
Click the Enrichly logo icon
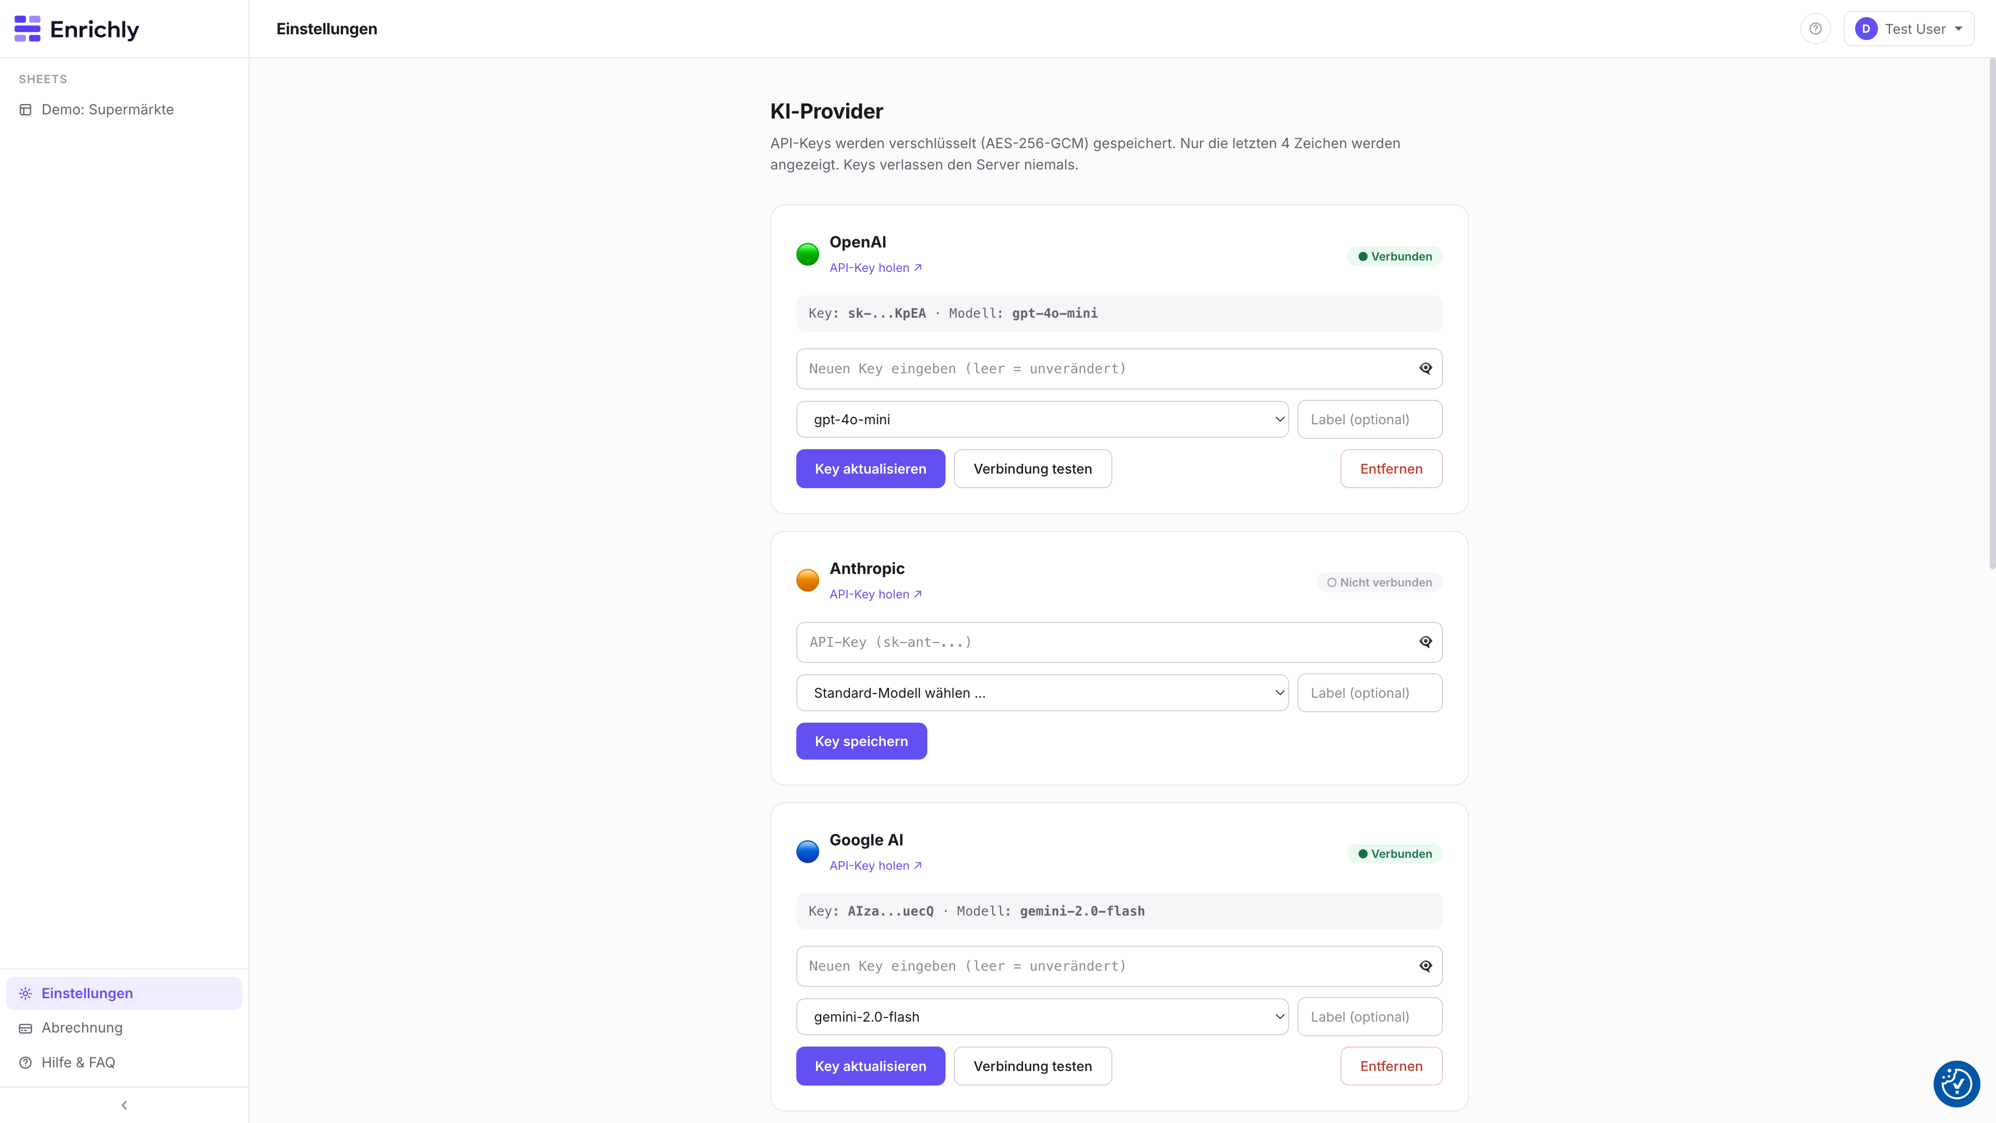(x=27, y=29)
